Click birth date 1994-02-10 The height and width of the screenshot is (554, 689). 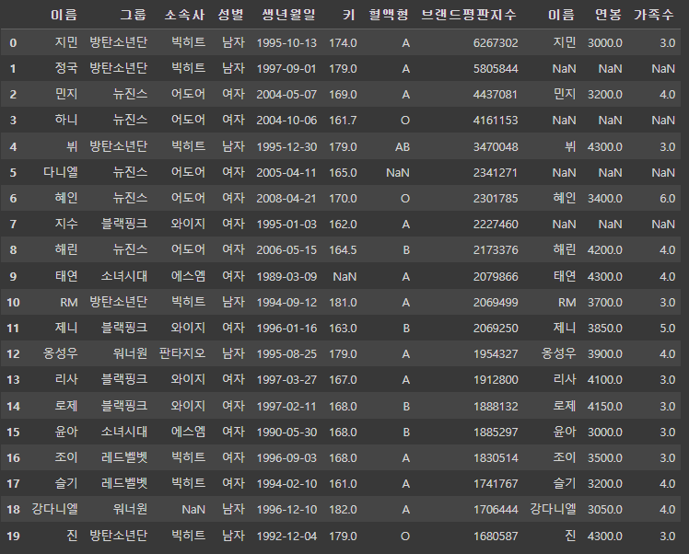(x=286, y=484)
